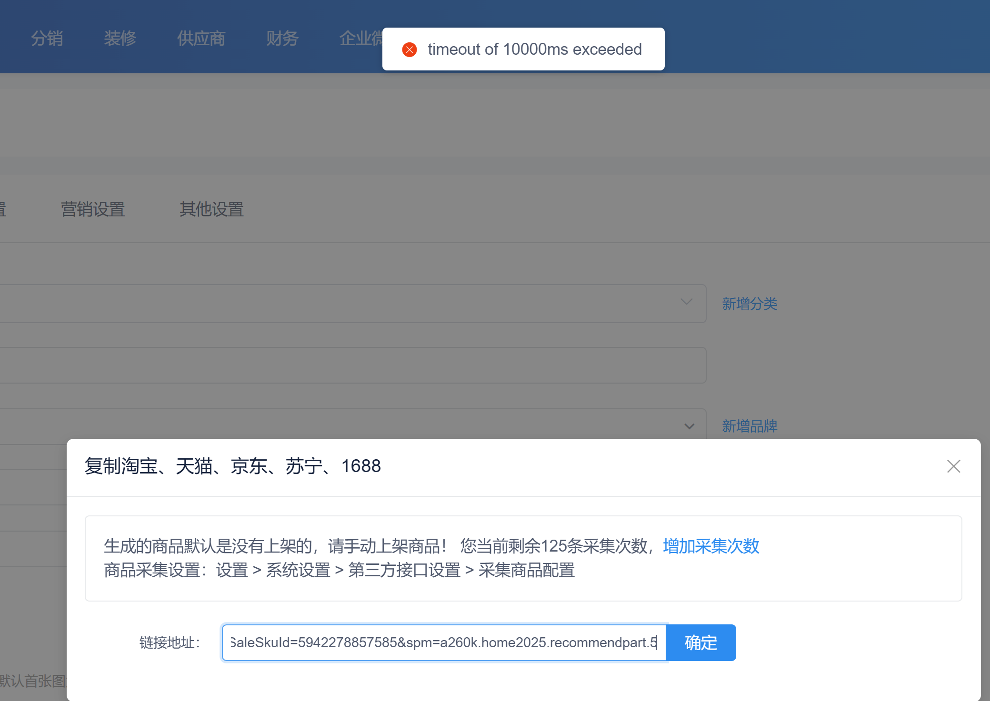Screen dimensions: 990x701
Task: Click the 新增分类 link
Action: point(750,304)
